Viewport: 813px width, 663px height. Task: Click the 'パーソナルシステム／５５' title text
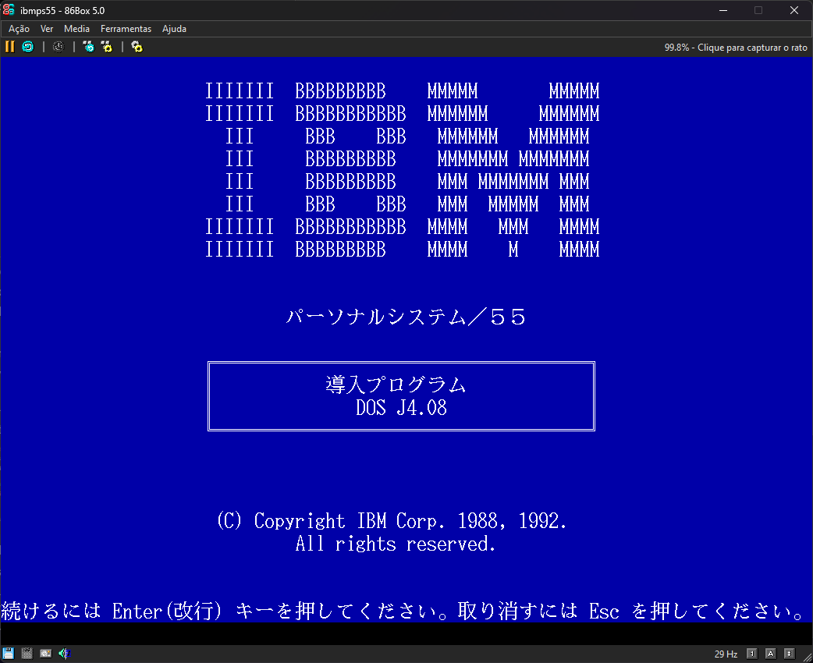(x=406, y=317)
